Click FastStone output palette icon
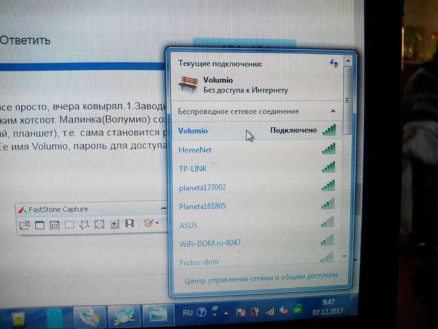This screenshot has width=438, height=329. tap(149, 223)
